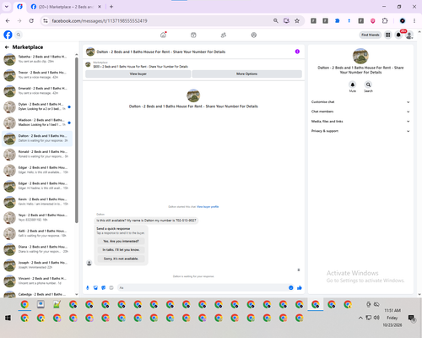The height and width of the screenshot is (338, 422).
Task: Send quick reply 'In talks. I'll let you know.'
Action: tap(121, 250)
